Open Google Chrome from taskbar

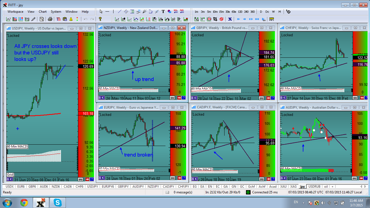coord(24,202)
